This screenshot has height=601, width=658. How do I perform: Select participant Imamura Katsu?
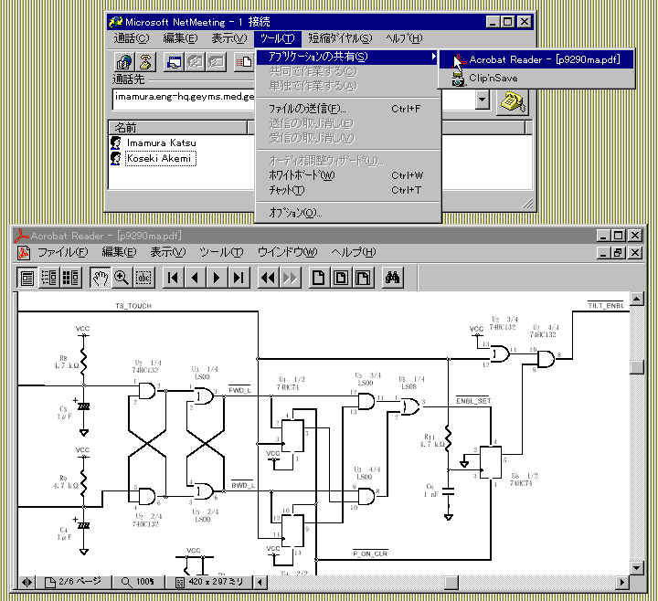click(x=161, y=143)
